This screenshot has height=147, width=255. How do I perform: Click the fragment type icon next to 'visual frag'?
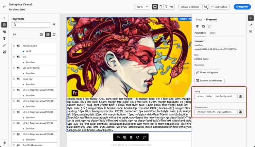click(x=18, y=79)
